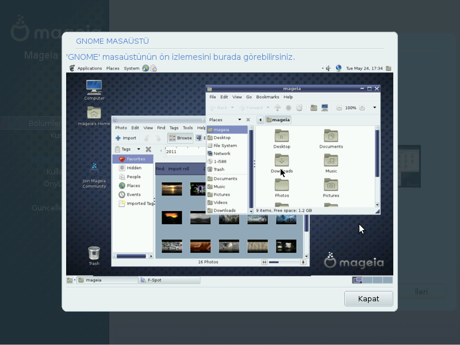Open the Tools menu in F-Spot

click(x=187, y=128)
